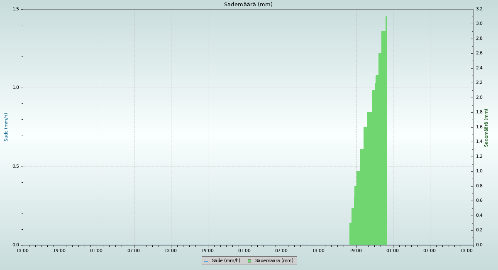This screenshot has width=498, height=270.
Task: Click the 2.0 tick label on right axis
Action: (x=479, y=98)
